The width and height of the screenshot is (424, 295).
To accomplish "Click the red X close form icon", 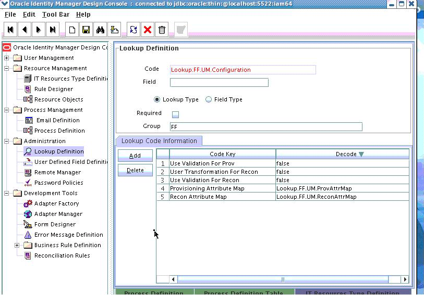I will point(148,29).
